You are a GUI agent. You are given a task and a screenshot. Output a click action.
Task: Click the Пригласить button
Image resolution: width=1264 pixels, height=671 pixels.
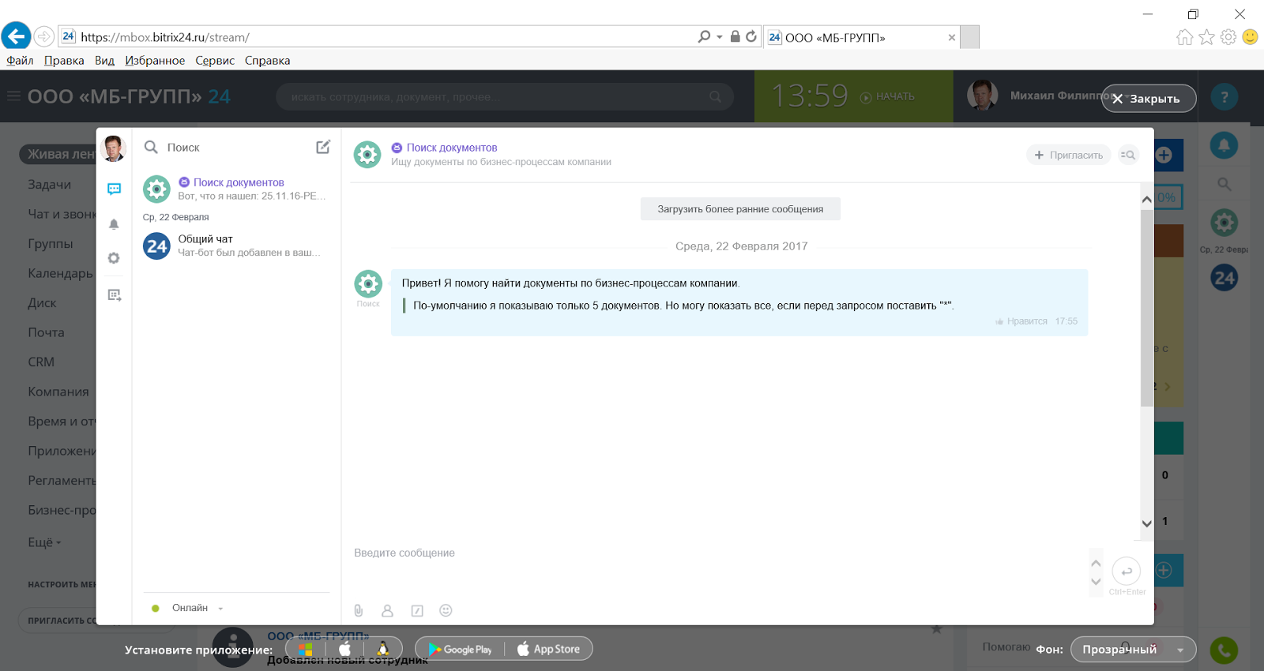click(x=1068, y=155)
